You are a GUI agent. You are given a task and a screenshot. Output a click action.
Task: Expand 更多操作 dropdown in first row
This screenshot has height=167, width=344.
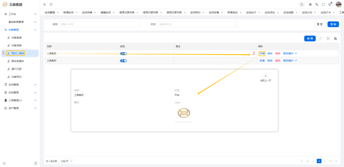click(290, 53)
